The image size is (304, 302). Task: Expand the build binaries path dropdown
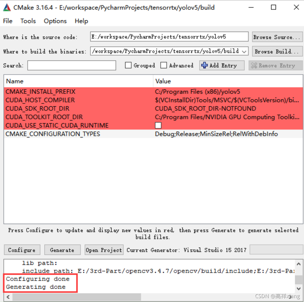coord(244,51)
